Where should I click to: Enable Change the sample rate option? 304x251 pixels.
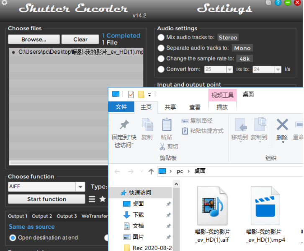coord(161,58)
